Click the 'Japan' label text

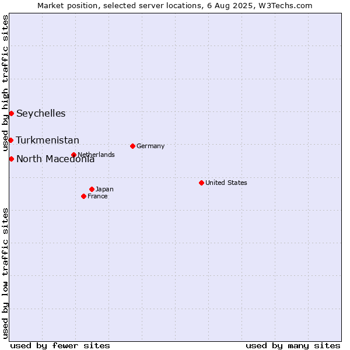coord(104,190)
